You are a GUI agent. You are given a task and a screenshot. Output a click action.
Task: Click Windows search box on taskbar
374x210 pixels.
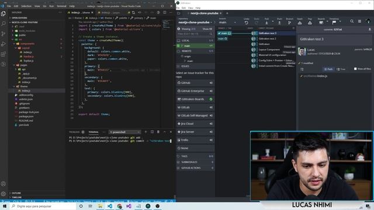coord(44,206)
